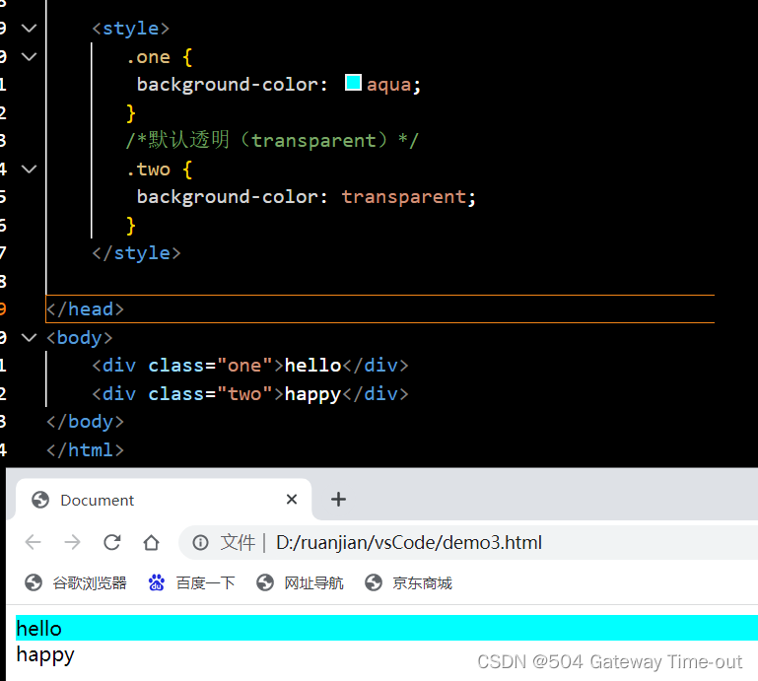Click the 'aqua' color value text

tap(388, 85)
